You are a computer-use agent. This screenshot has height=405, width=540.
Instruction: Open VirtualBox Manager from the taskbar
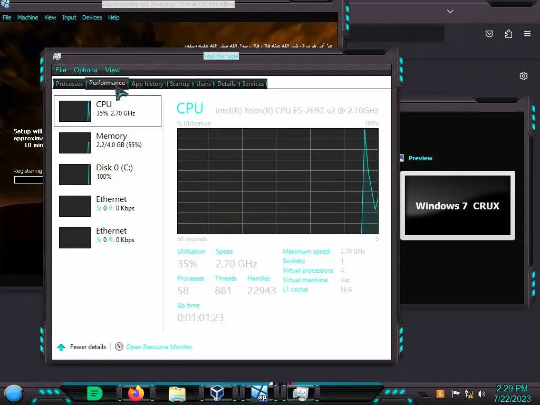217,393
